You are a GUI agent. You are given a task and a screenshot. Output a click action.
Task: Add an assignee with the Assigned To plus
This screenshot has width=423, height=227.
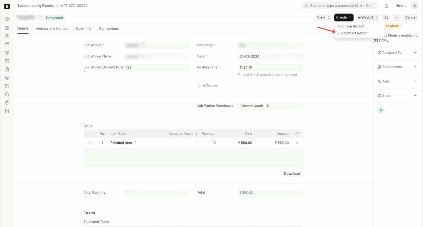point(415,53)
